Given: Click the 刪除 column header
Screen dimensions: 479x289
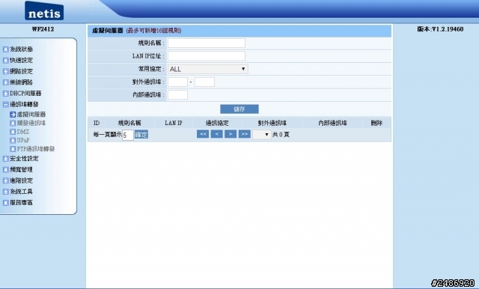Looking at the screenshot, I should 376,123.
